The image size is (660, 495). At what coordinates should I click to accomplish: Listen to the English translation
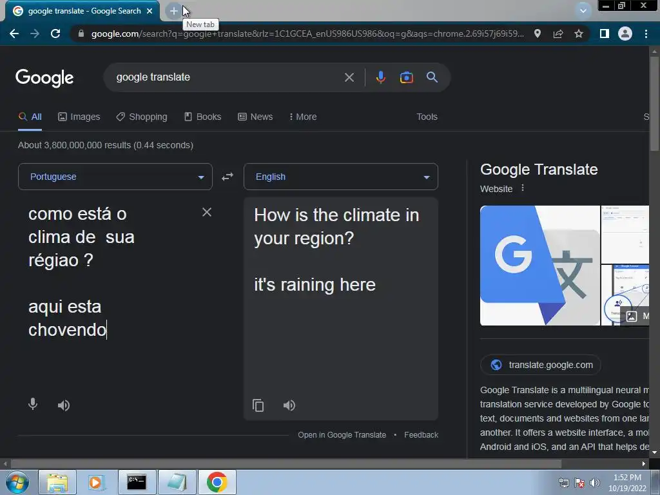click(289, 405)
